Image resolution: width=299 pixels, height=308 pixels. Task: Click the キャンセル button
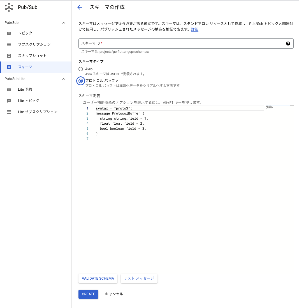114,294
